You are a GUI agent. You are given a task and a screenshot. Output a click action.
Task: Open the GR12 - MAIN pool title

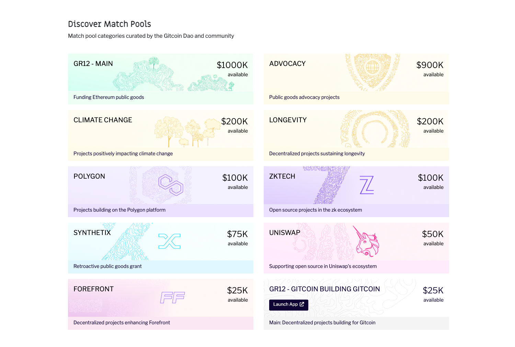(93, 64)
